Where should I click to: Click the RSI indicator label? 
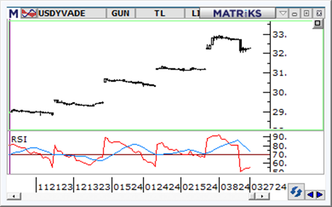click(19, 139)
